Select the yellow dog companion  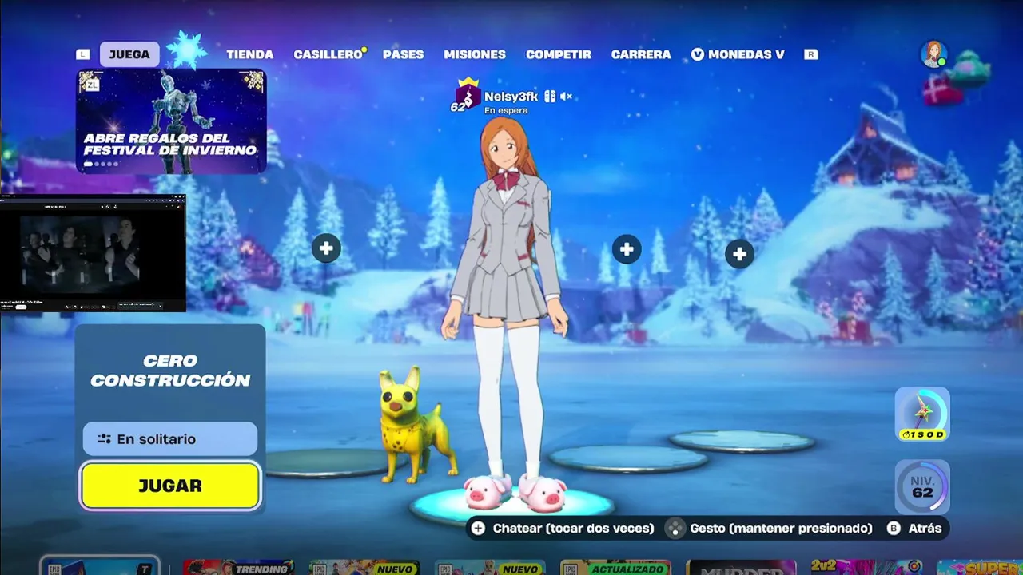pos(414,426)
